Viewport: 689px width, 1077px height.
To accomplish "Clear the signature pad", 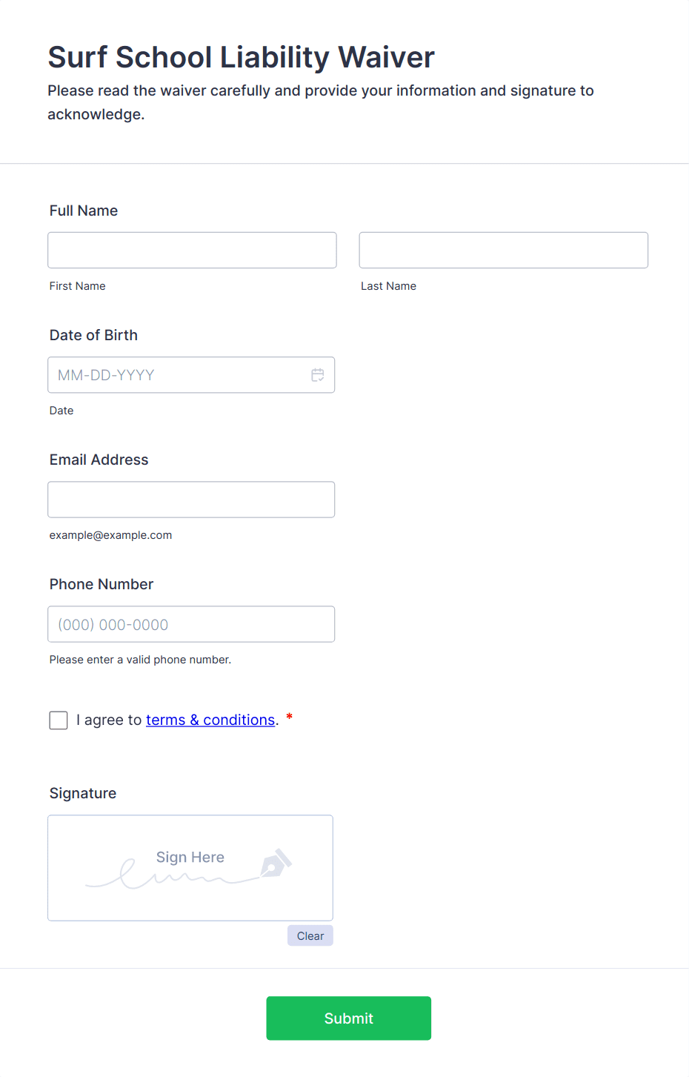I will tap(310, 936).
